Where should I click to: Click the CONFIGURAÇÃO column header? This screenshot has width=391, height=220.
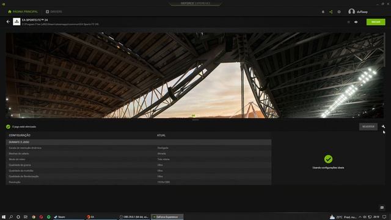[x=20, y=135]
